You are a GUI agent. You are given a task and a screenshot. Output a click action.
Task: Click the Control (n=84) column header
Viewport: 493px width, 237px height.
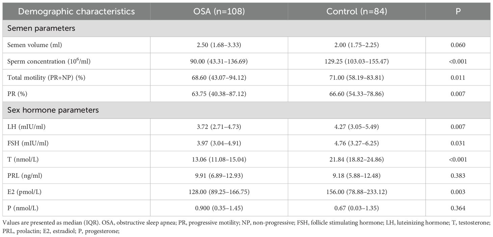[x=357, y=11]
